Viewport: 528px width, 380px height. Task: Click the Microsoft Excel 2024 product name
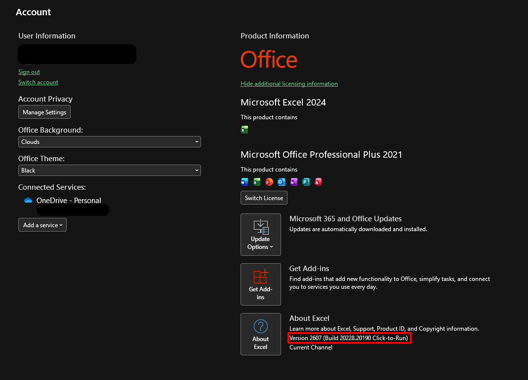coord(283,102)
